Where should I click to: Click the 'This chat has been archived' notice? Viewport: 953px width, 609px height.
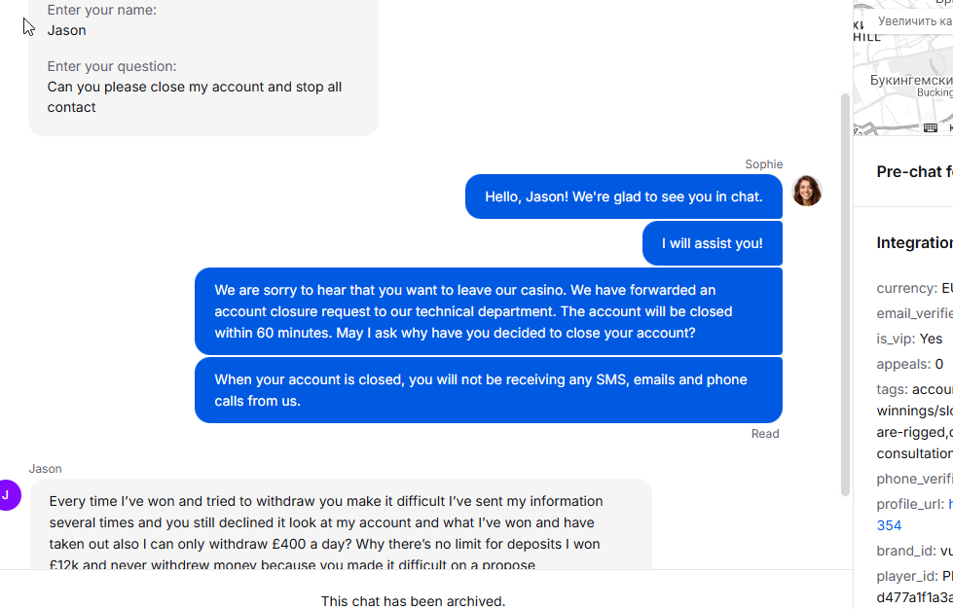point(414,601)
